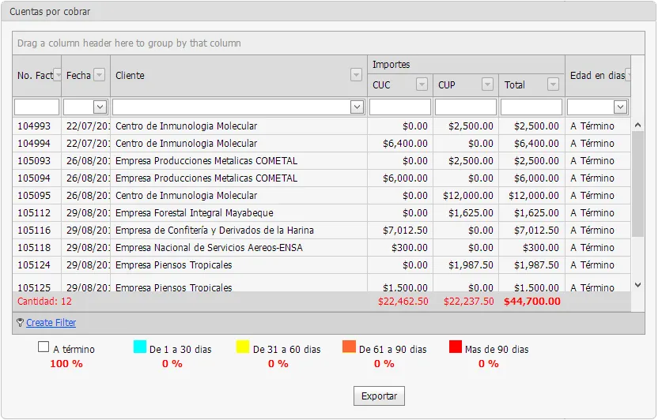662x420 pixels.
Task: Select invoice number 104993
Action: (34, 126)
